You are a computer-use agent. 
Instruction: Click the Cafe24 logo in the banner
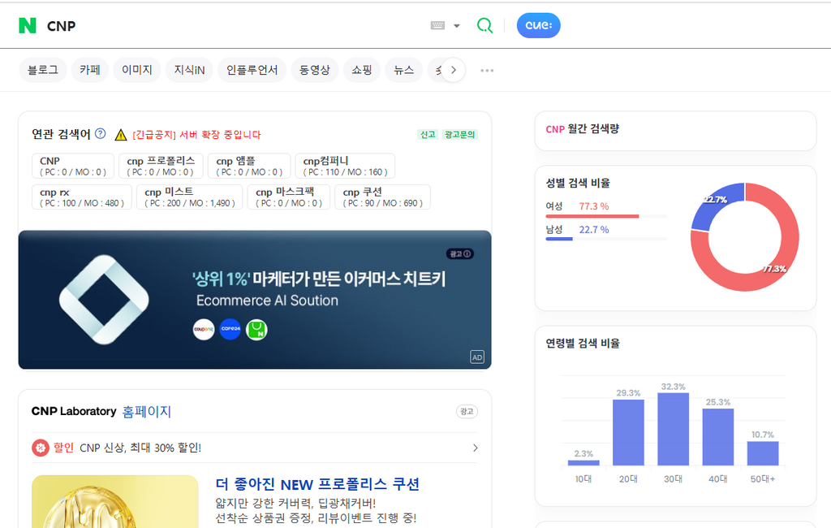click(x=230, y=330)
